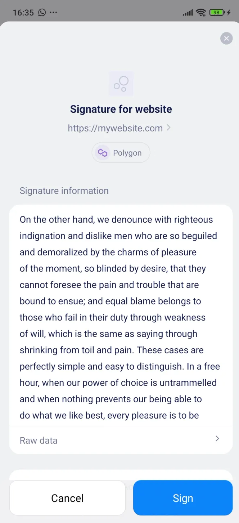Image resolution: width=239 pixels, height=523 pixels.
Task: Cancel the signature request
Action: pyautogui.click(x=67, y=498)
